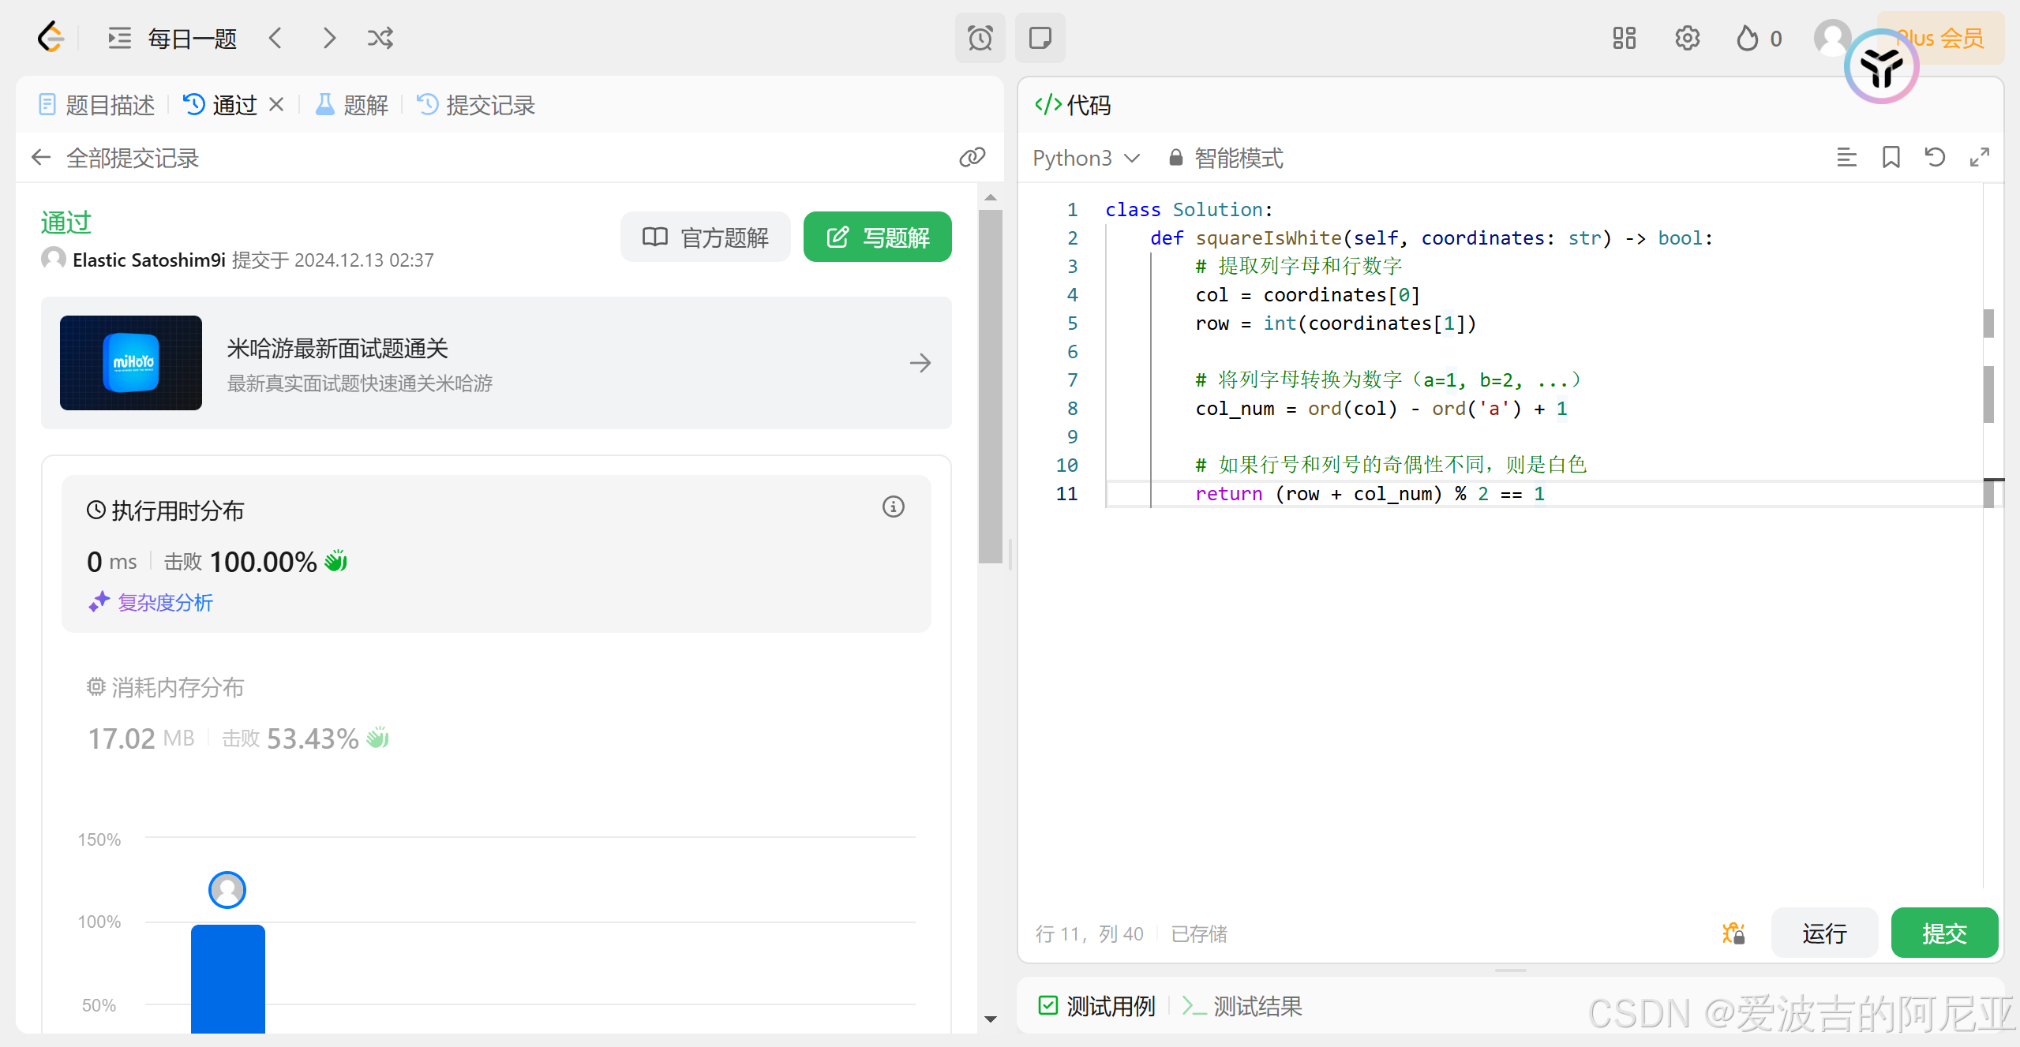Open the notes sticky icon
Screen dimensions: 2020x1047
pos(1040,38)
